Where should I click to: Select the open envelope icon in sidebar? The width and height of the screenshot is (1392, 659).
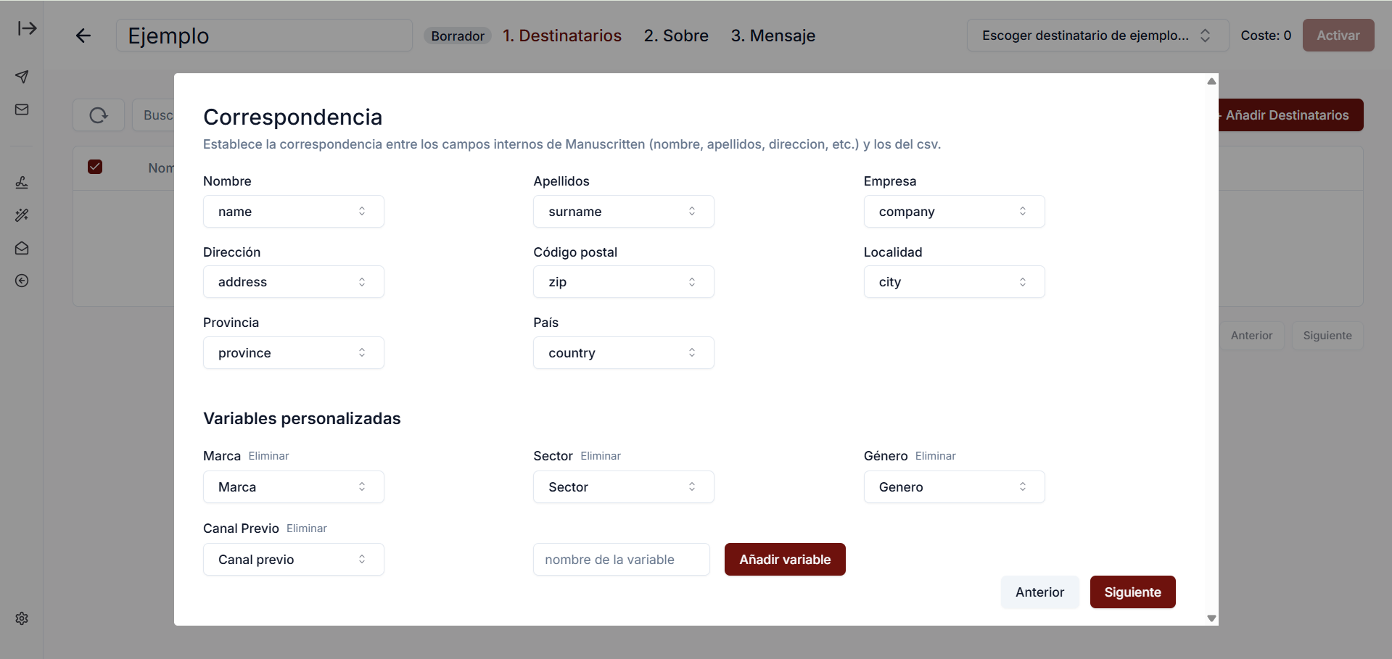[22, 248]
